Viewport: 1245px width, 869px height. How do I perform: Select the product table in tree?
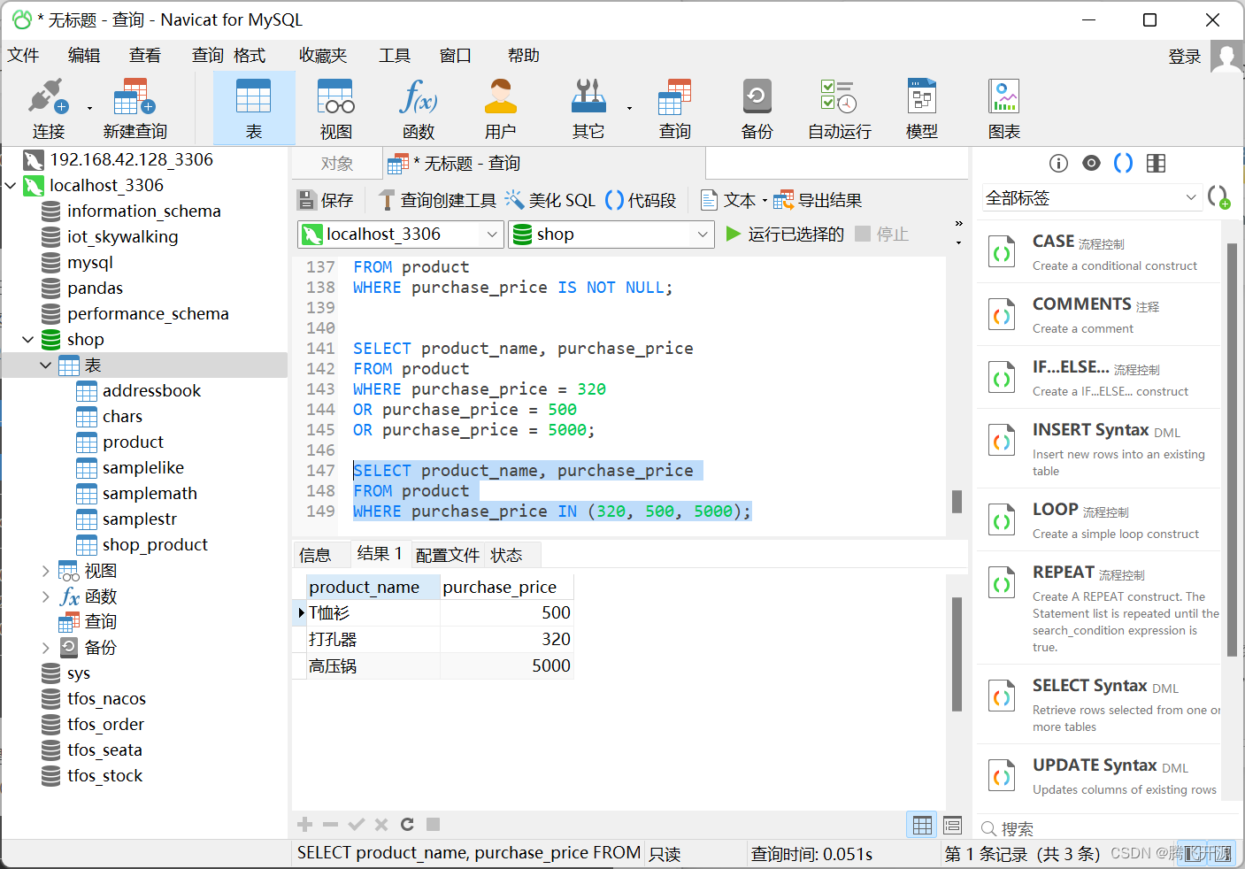point(133,442)
